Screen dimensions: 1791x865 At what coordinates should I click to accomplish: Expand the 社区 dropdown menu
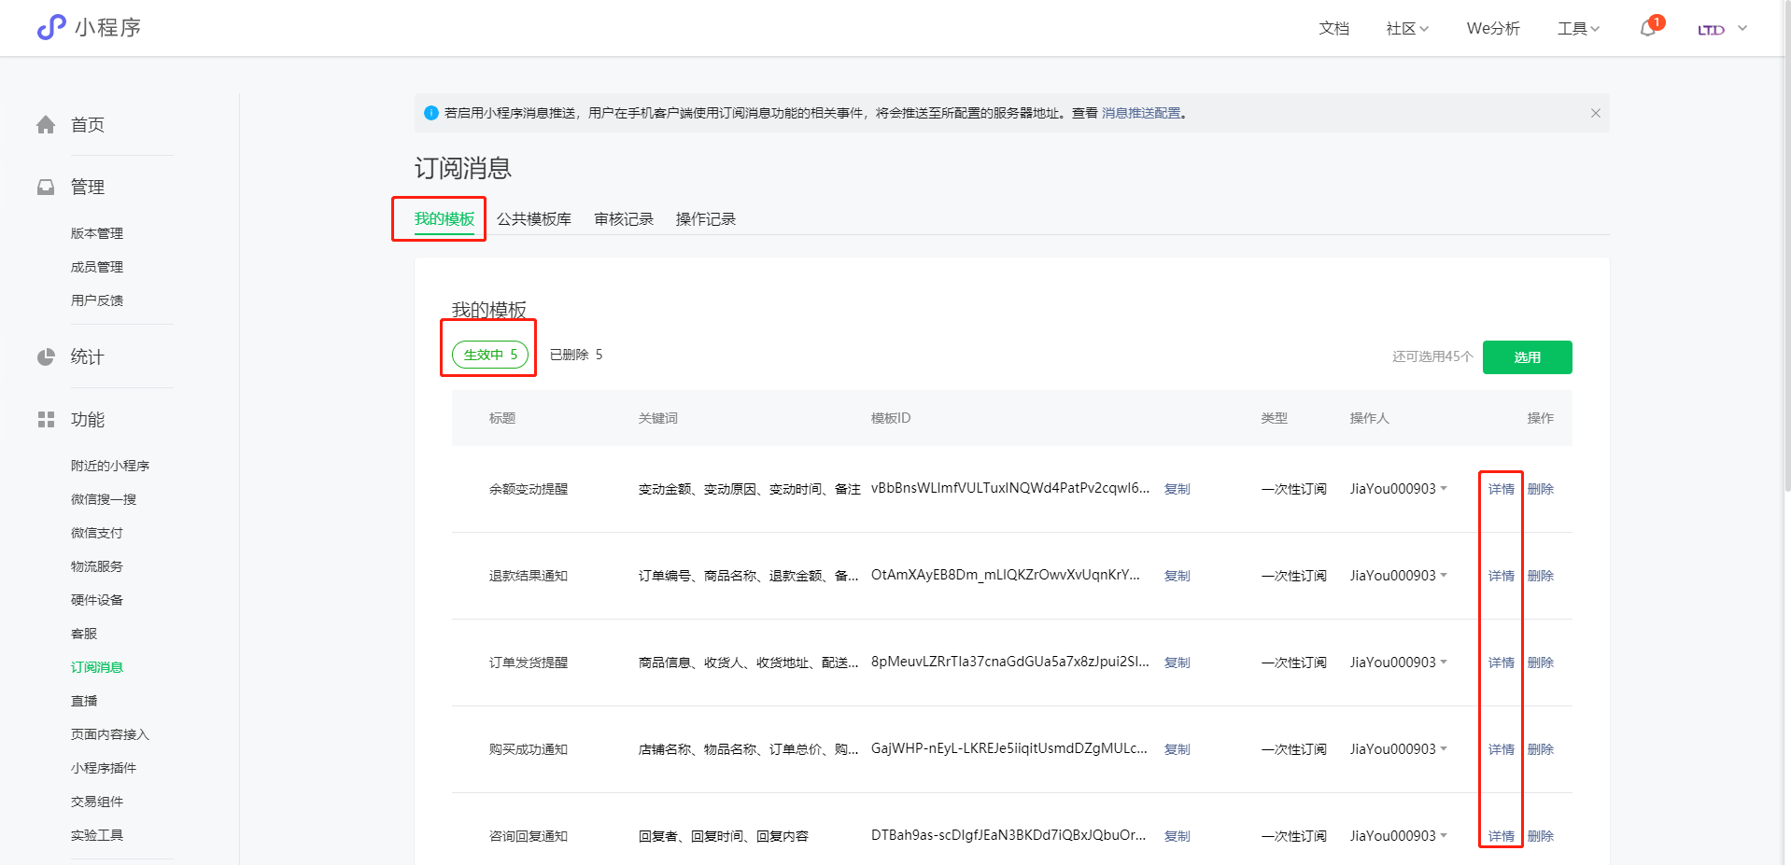click(1406, 29)
